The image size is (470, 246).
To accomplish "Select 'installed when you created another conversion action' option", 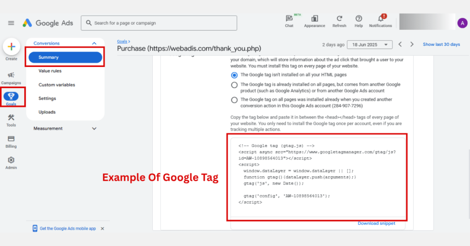I will coord(235,100).
